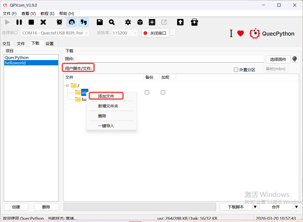Click the stop square icon

pyautogui.click(x=31, y=22)
